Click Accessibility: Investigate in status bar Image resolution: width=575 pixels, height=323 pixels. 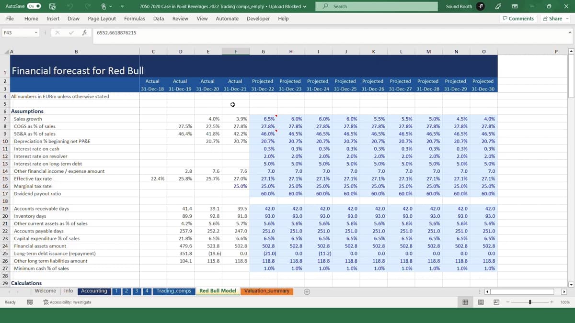(x=67, y=302)
